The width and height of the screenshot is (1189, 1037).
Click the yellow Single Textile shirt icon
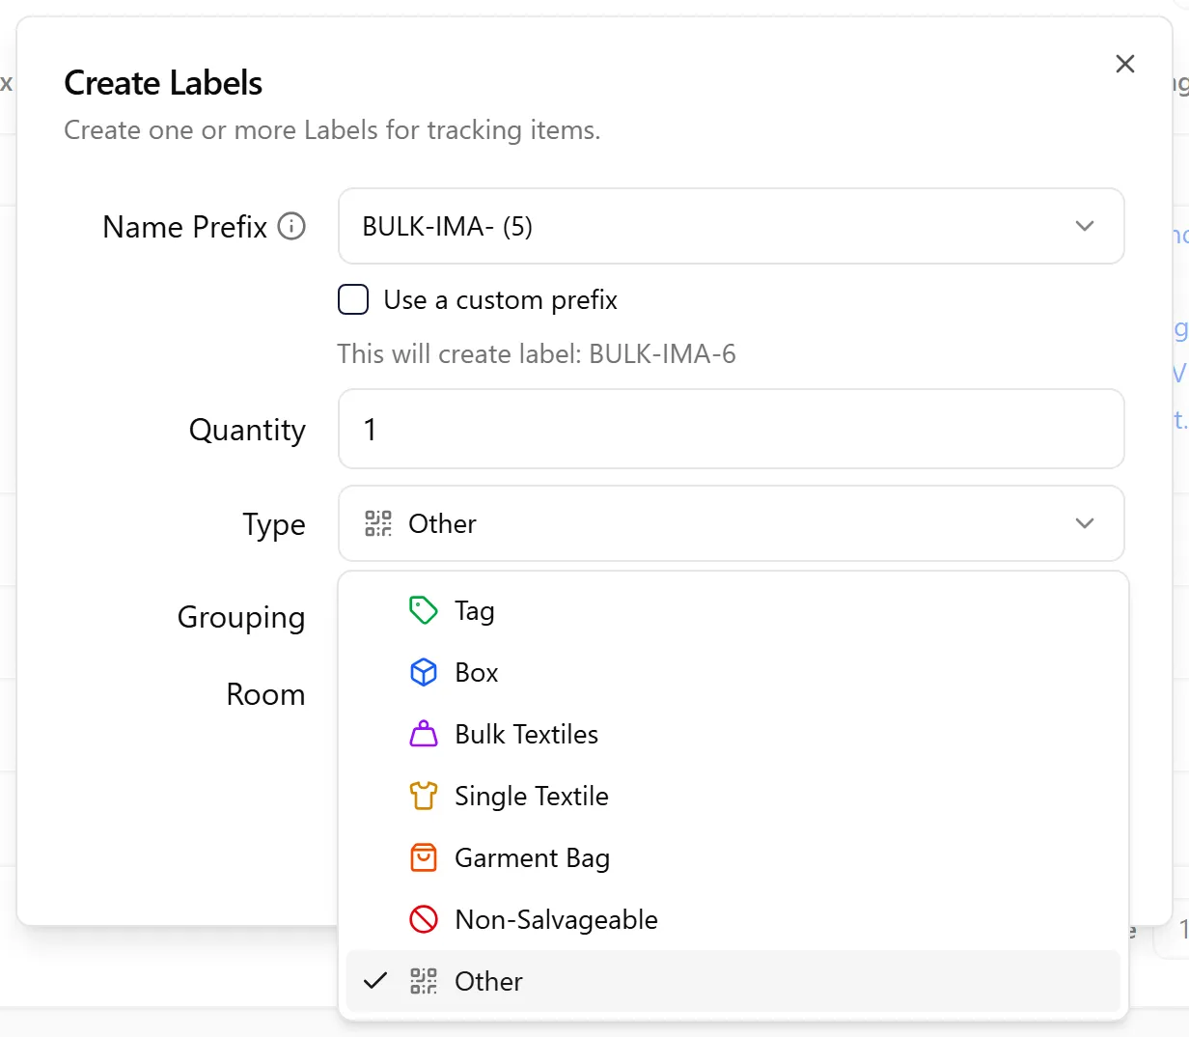click(424, 796)
